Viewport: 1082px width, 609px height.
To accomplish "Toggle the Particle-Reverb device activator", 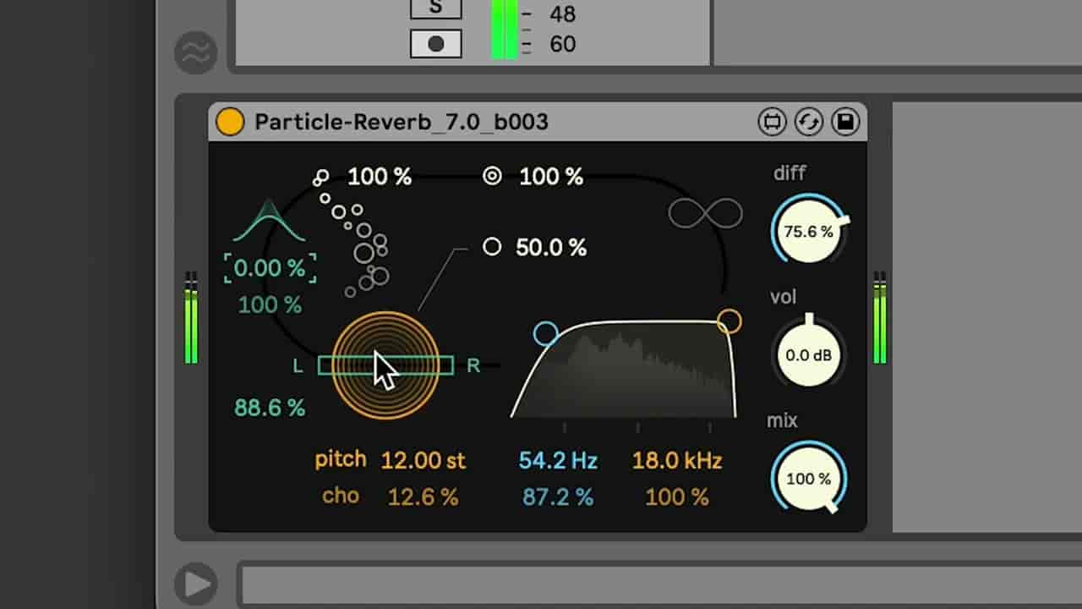I will [228, 122].
